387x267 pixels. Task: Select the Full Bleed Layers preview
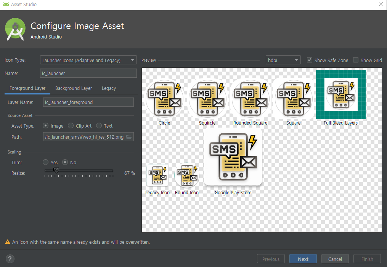pyautogui.click(x=341, y=94)
